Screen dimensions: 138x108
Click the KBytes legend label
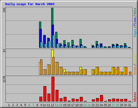point(135,97)
